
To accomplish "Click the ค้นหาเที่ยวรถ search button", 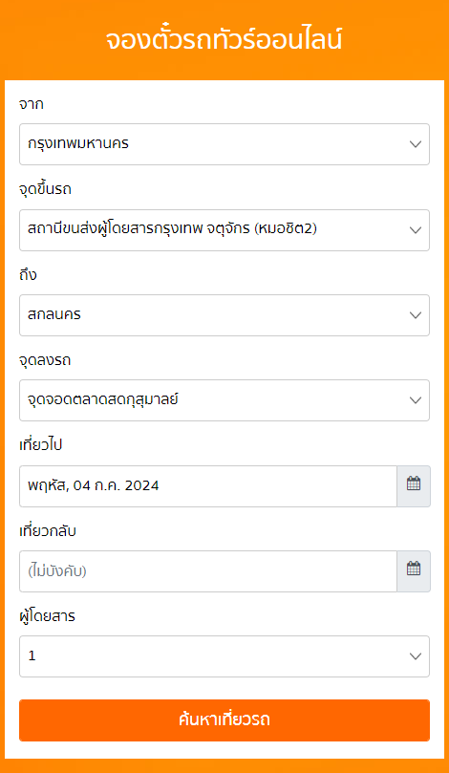I will click(x=224, y=720).
